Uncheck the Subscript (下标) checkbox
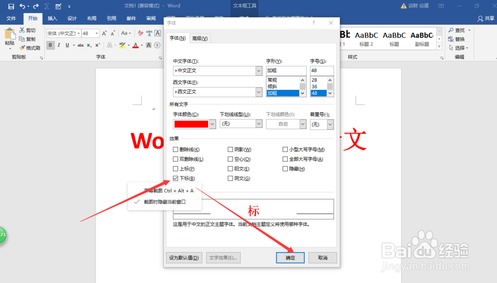Image resolution: width=497 pixels, height=283 pixels. tap(175, 178)
